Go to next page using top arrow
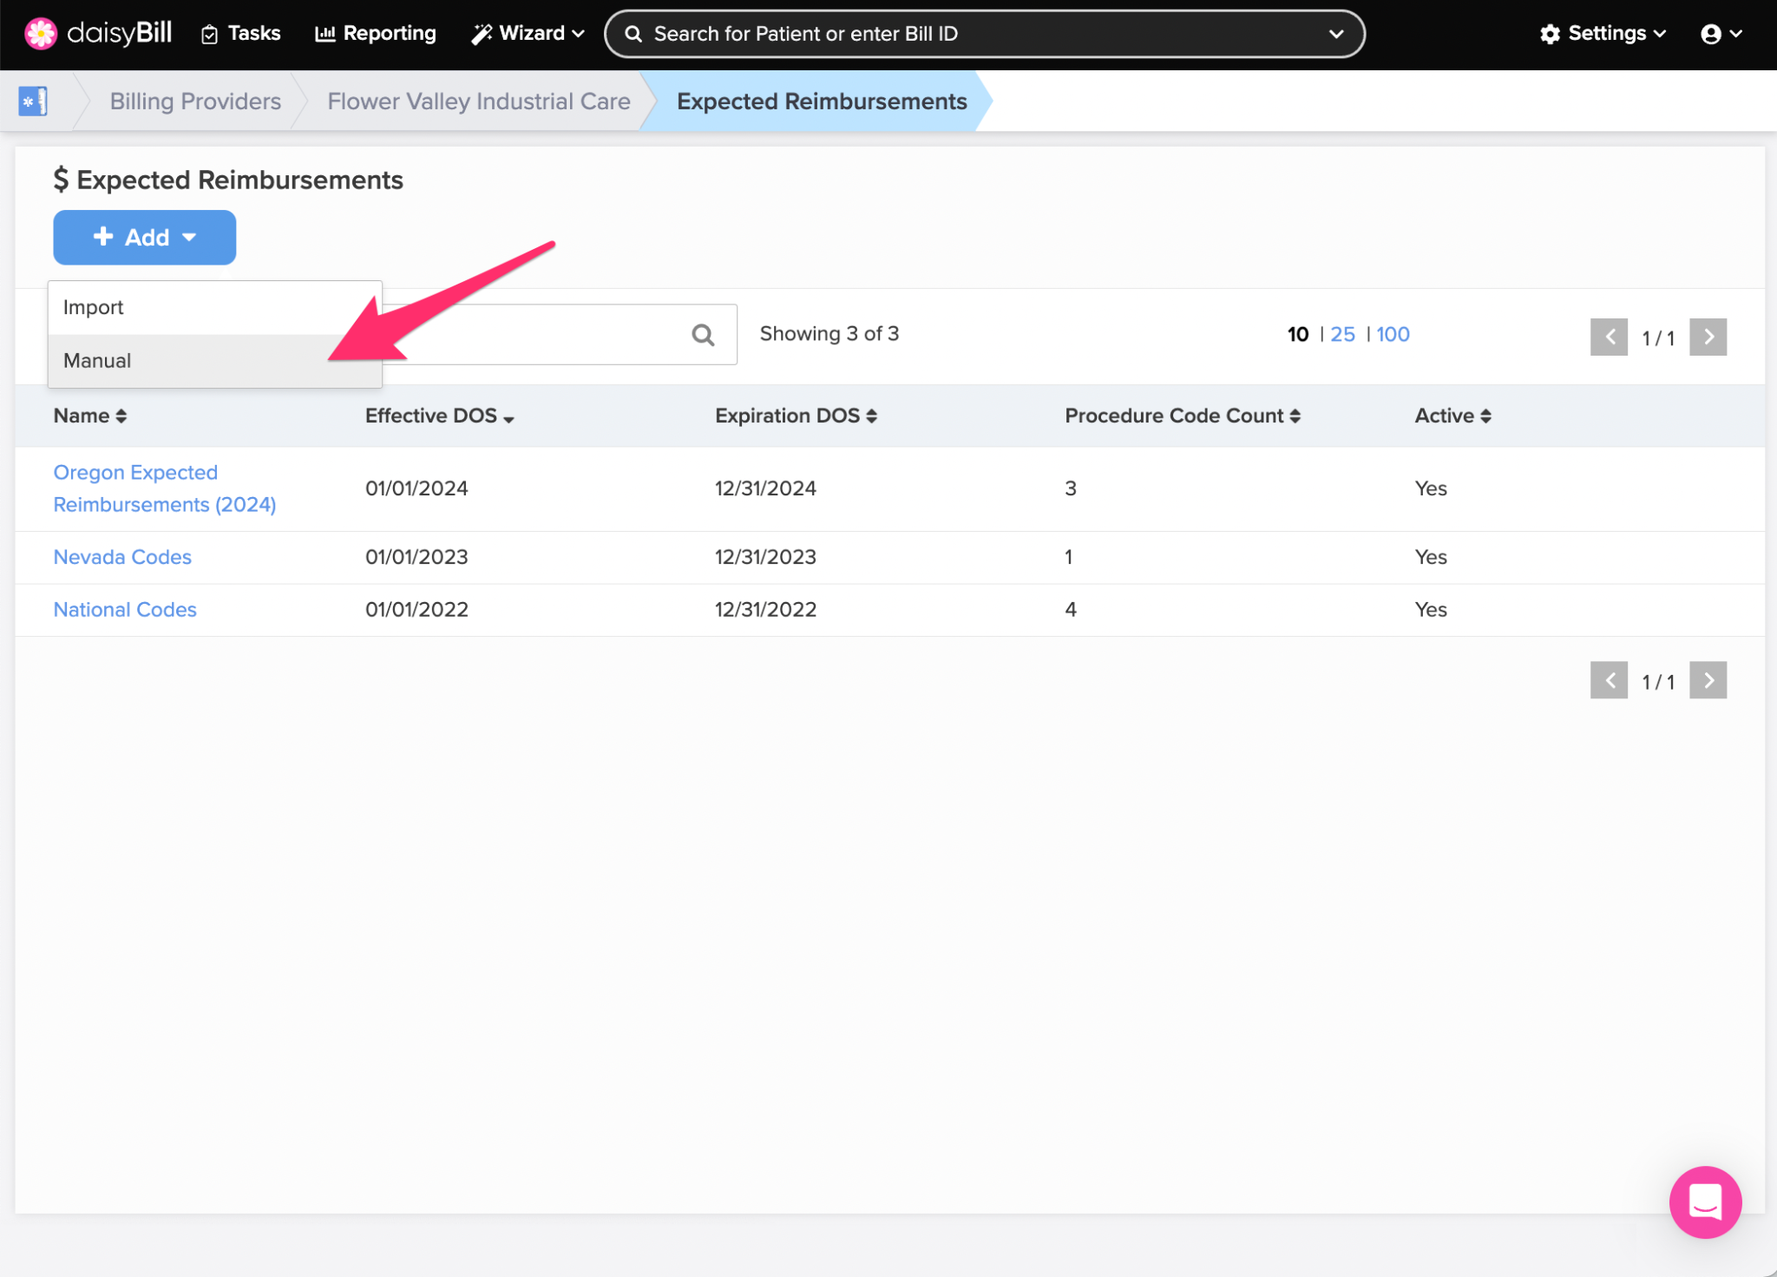 point(1708,337)
